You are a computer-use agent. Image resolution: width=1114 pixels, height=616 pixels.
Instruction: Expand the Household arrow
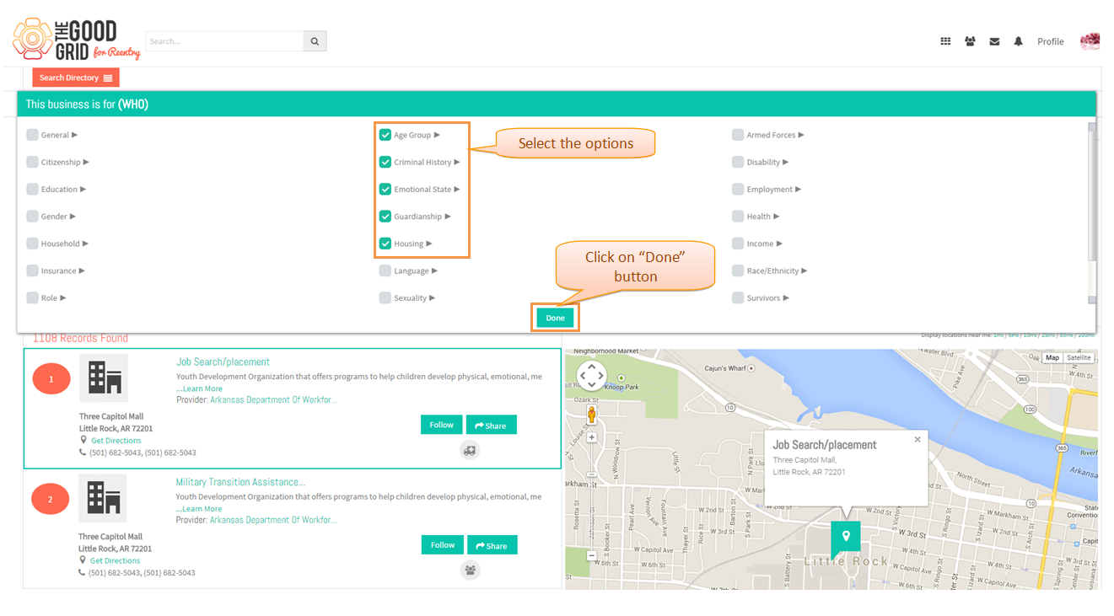pos(85,244)
